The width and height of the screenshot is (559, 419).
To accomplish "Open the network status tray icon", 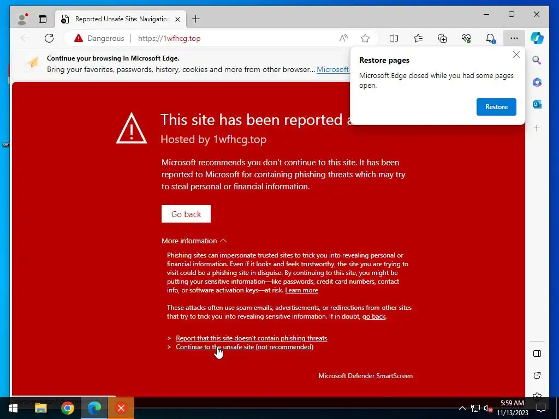I will (x=475, y=408).
